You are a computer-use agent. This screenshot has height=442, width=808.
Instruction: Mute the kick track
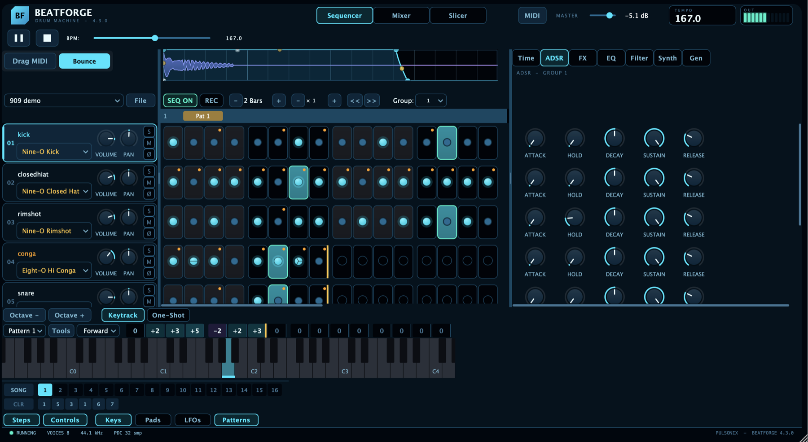point(149,143)
